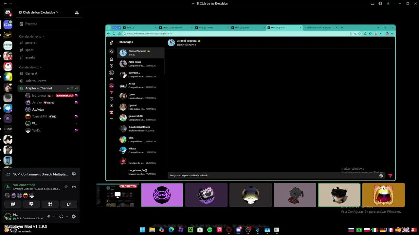Open microphone input options arrow

click(54, 217)
